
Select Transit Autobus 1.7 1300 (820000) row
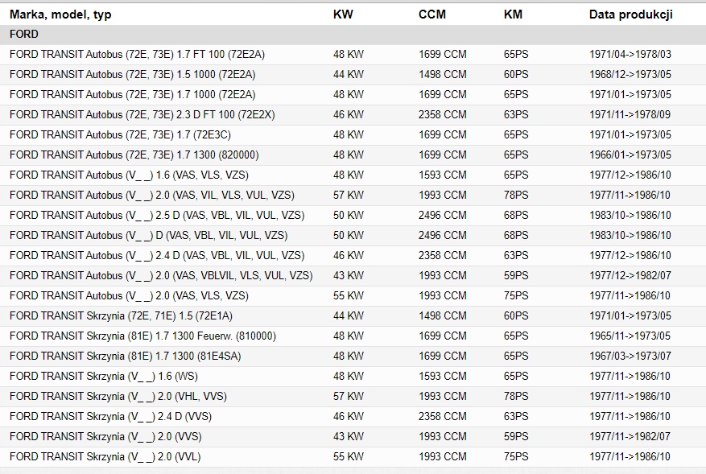click(134, 155)
